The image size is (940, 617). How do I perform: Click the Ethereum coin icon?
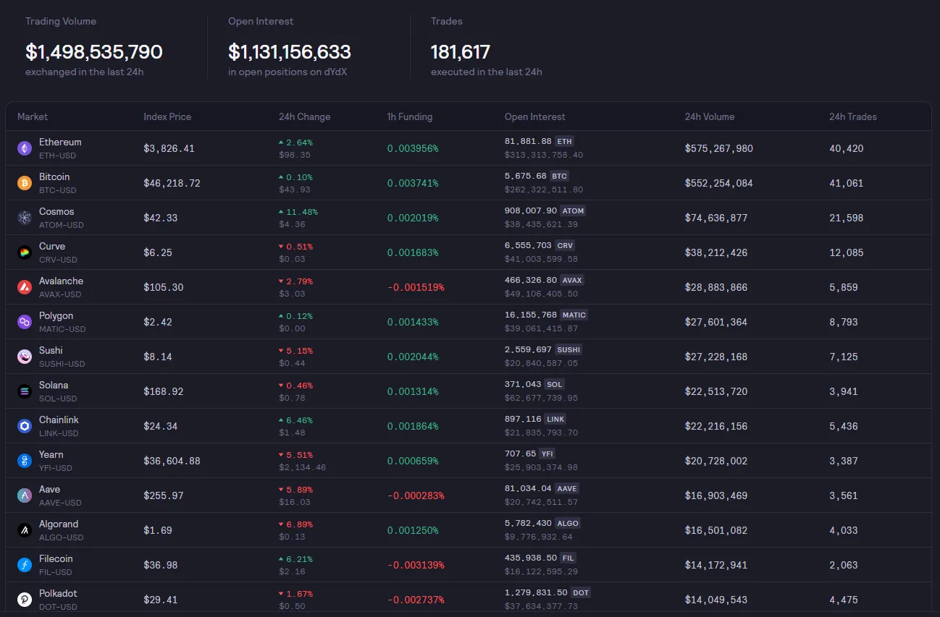coord(25,148)
